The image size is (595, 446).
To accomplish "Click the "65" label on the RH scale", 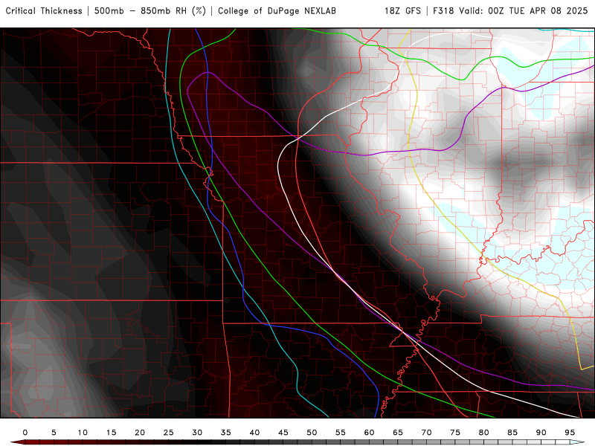I will [398, 433].
